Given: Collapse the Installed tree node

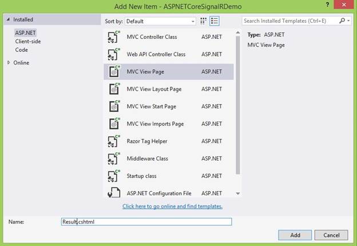Looking at the screenshot, I should click(8, 19).
